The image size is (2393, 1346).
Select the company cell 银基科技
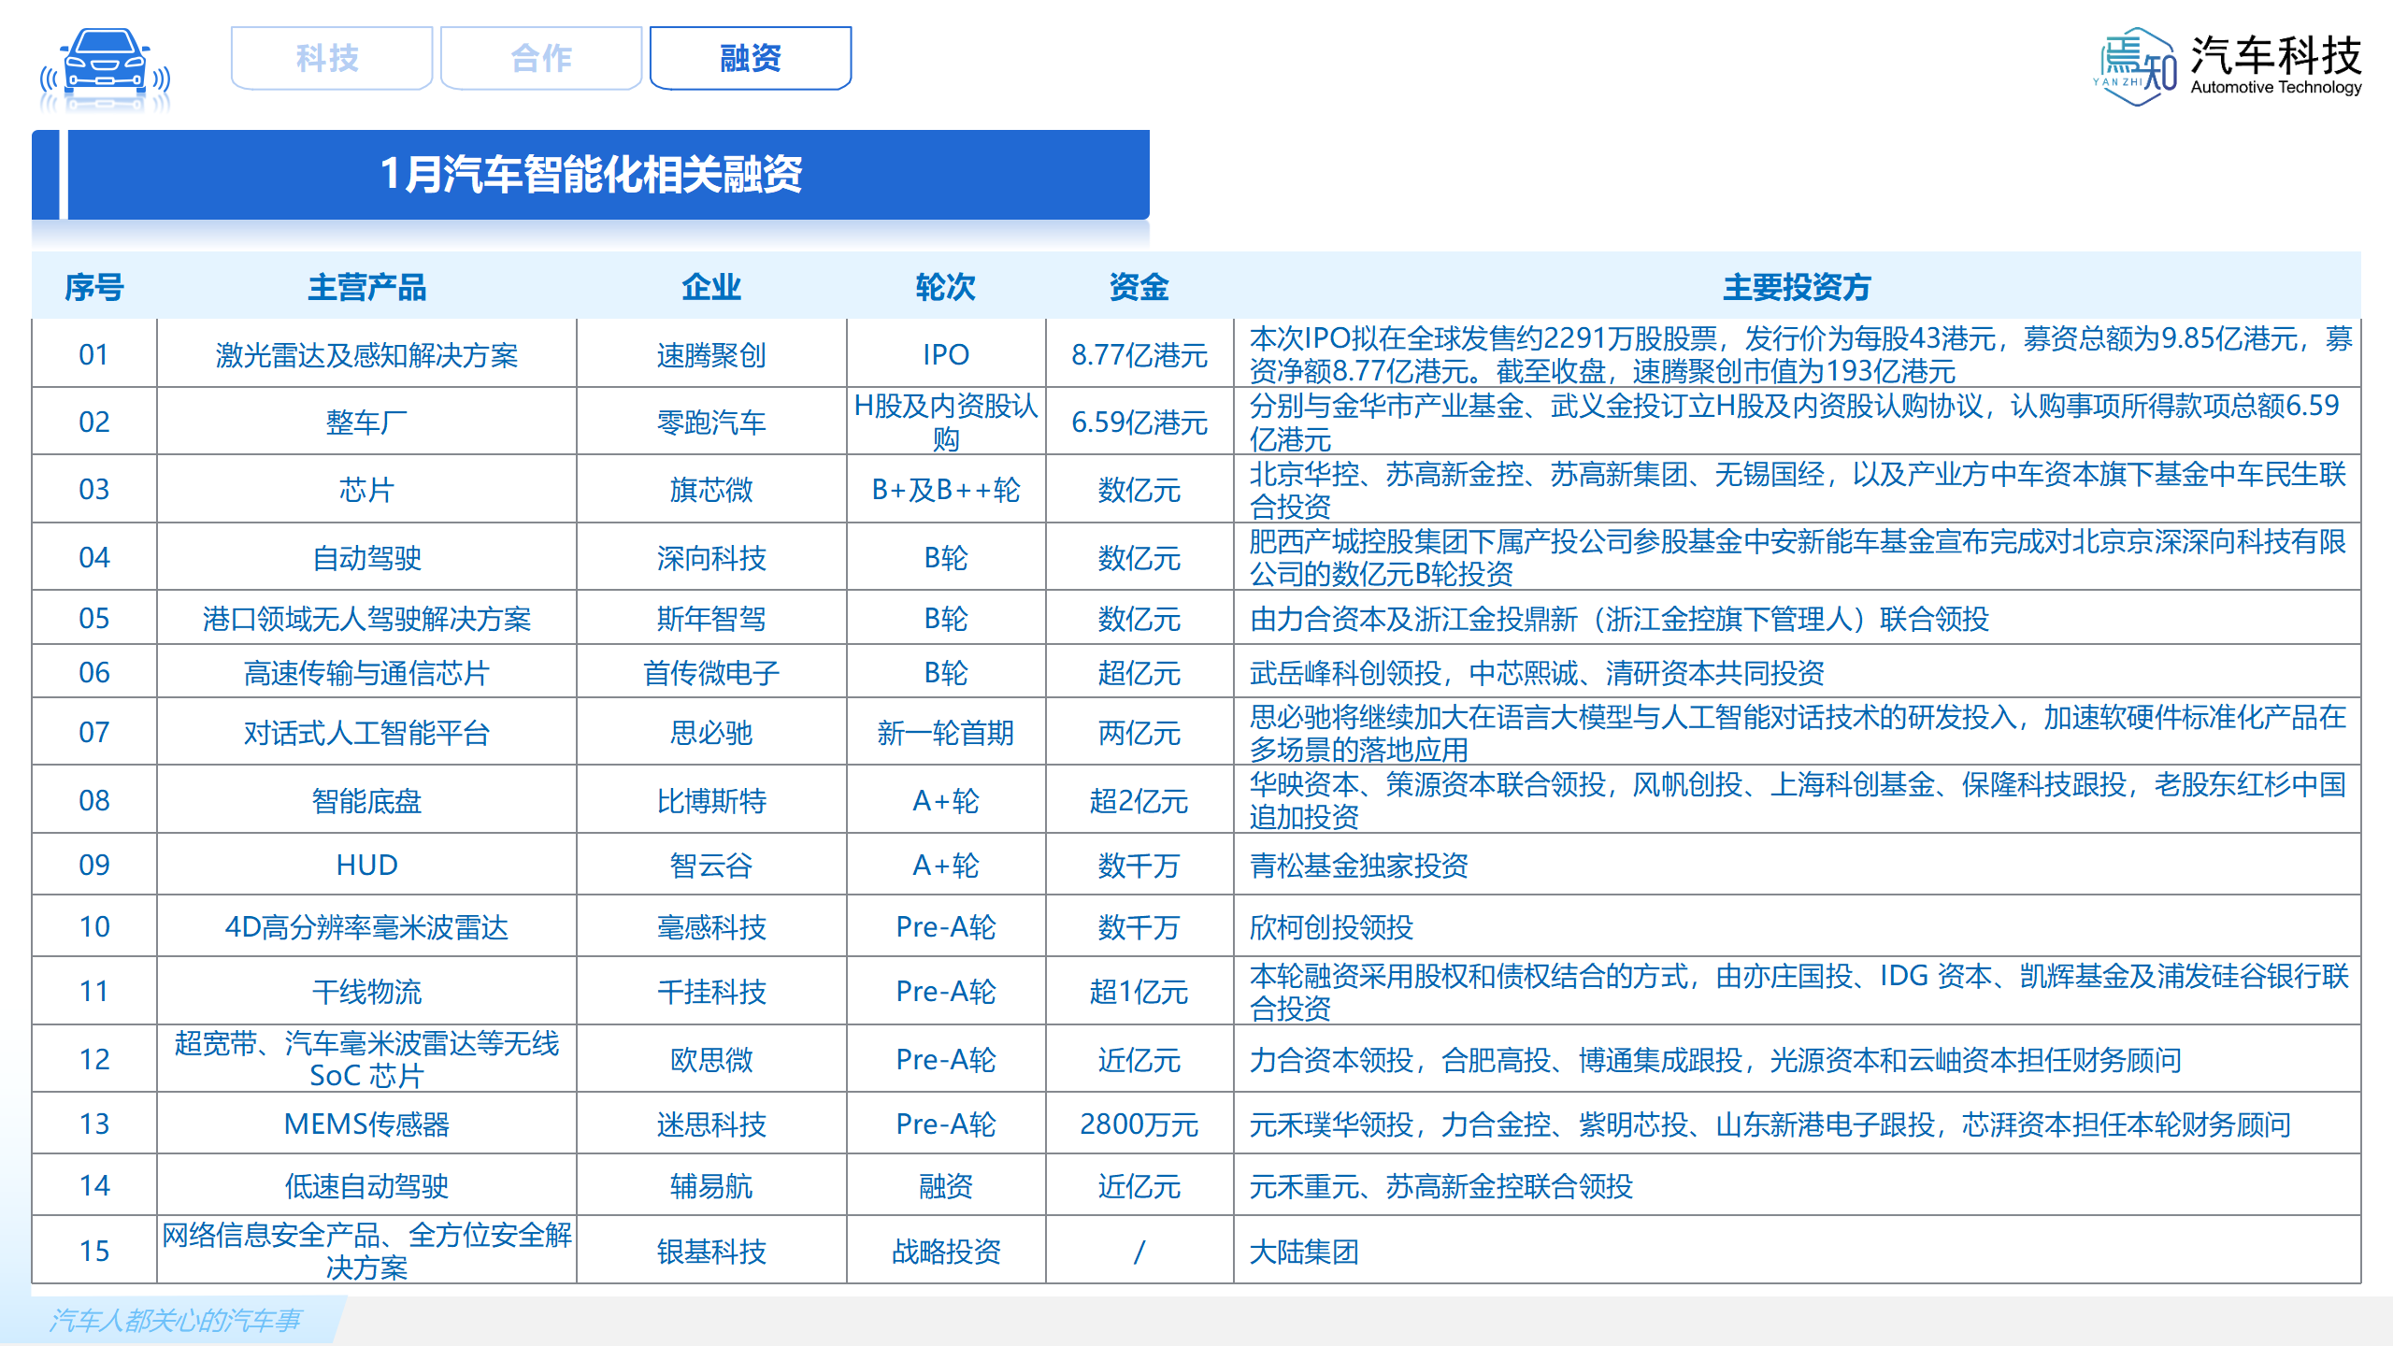pos(711,1251)
